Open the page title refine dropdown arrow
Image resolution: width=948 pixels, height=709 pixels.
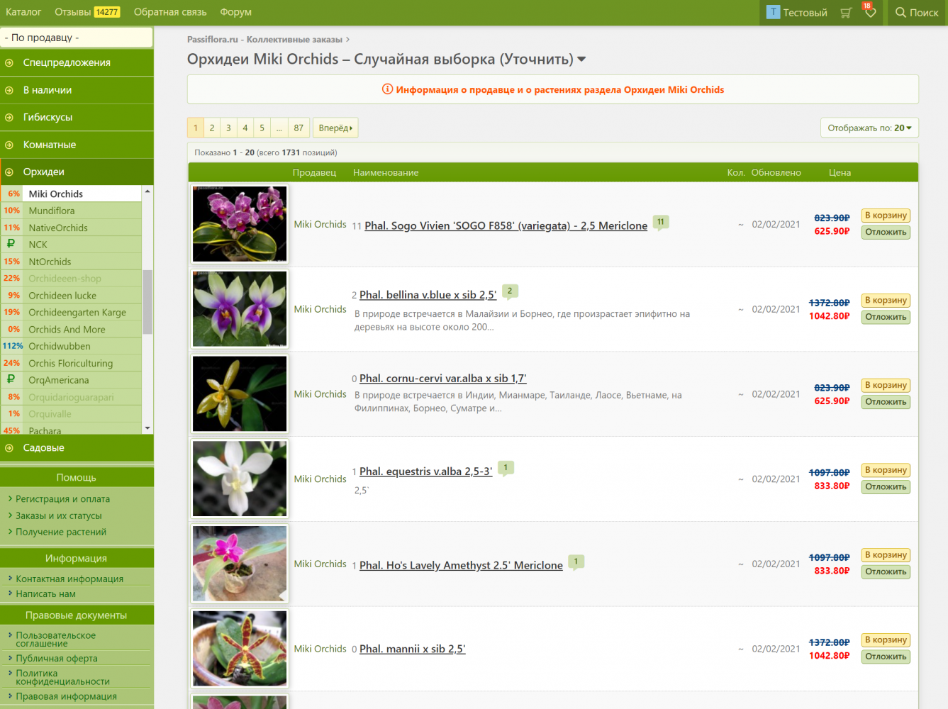581,60
